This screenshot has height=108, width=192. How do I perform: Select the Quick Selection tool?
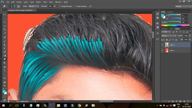(x=5, y=26)
